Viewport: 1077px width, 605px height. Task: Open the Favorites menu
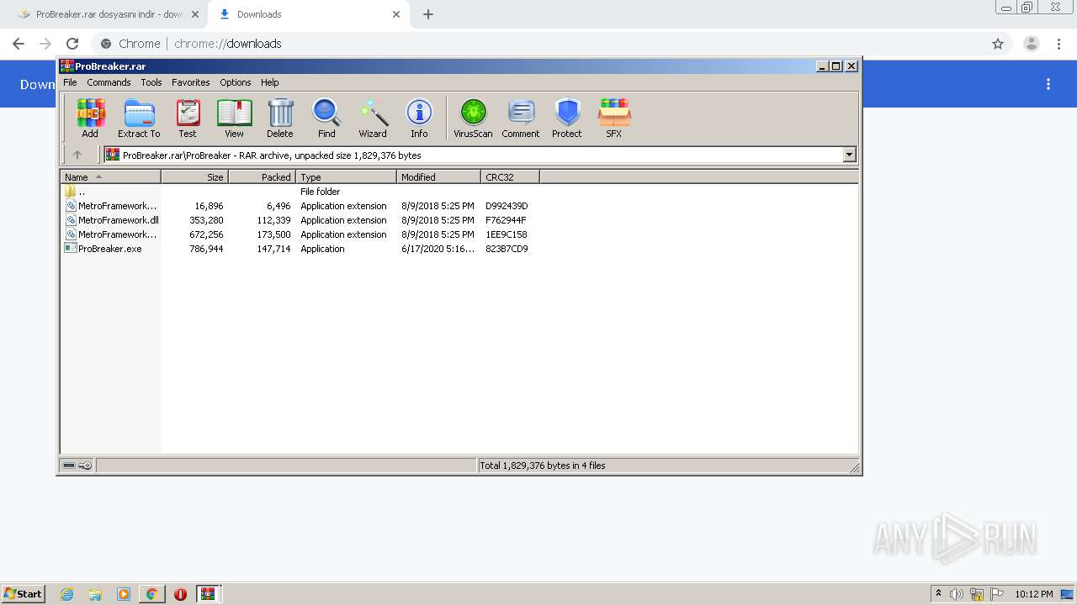point(191,82)
